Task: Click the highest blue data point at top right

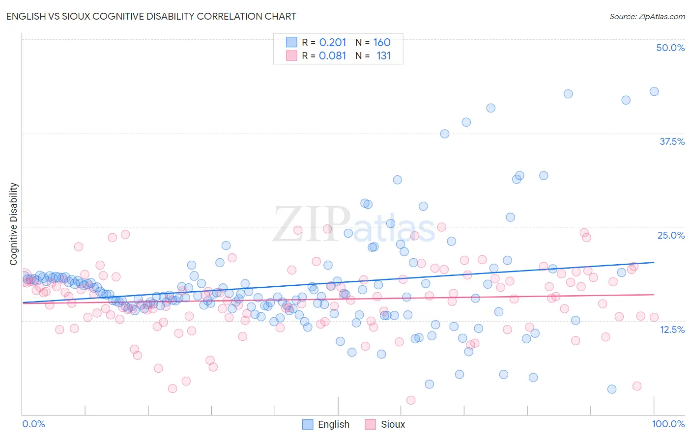Action: click(x=654, y=91)
